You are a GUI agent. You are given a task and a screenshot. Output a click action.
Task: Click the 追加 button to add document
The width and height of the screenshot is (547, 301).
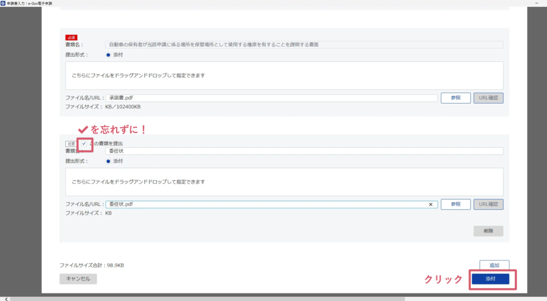[x=494, y=265]
